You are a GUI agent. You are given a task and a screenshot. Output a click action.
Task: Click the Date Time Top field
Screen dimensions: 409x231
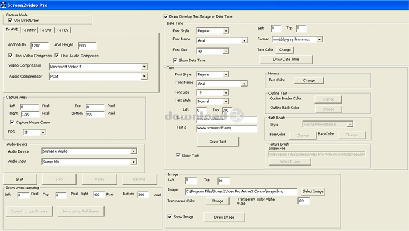click(x=301, y=28)
